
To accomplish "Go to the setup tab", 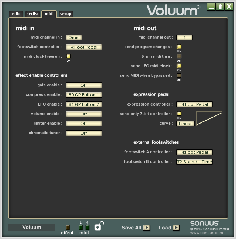I will coord(66,14).
